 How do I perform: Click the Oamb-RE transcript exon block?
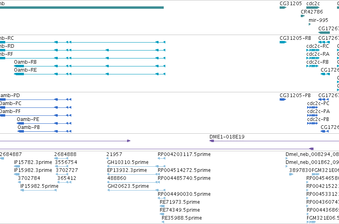(x=19, y=74)
